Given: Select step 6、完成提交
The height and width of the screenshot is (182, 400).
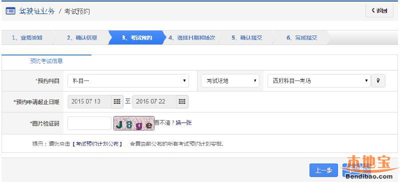Looking at the screenshot, I should [302, 38].
